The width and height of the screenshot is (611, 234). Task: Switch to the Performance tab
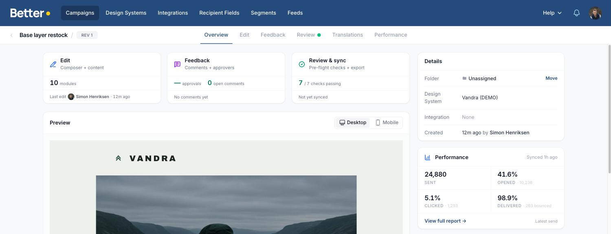pyautogui.click(x=391, y=35)
